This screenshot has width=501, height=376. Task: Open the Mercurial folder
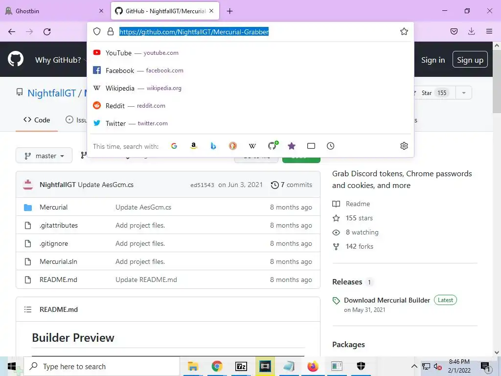[x=53, y=207]
